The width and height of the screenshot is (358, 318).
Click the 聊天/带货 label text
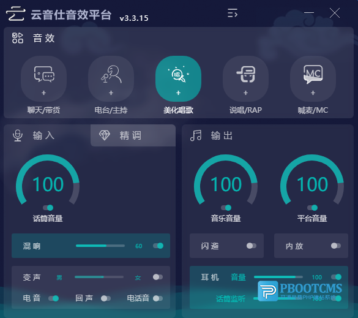click(43, 110)
